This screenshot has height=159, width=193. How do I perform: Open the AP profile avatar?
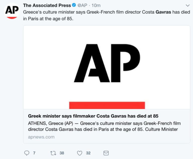[12, 11]
